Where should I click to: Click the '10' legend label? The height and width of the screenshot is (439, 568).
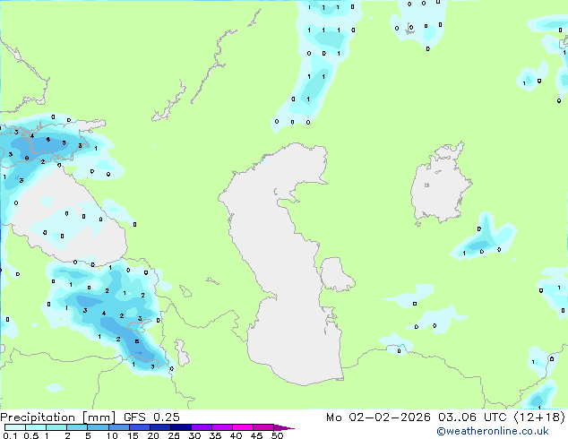click(x=112, y=435)
